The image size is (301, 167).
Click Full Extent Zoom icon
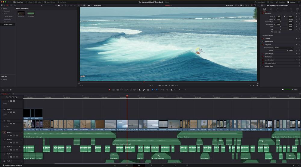click(x=163, y=90)
